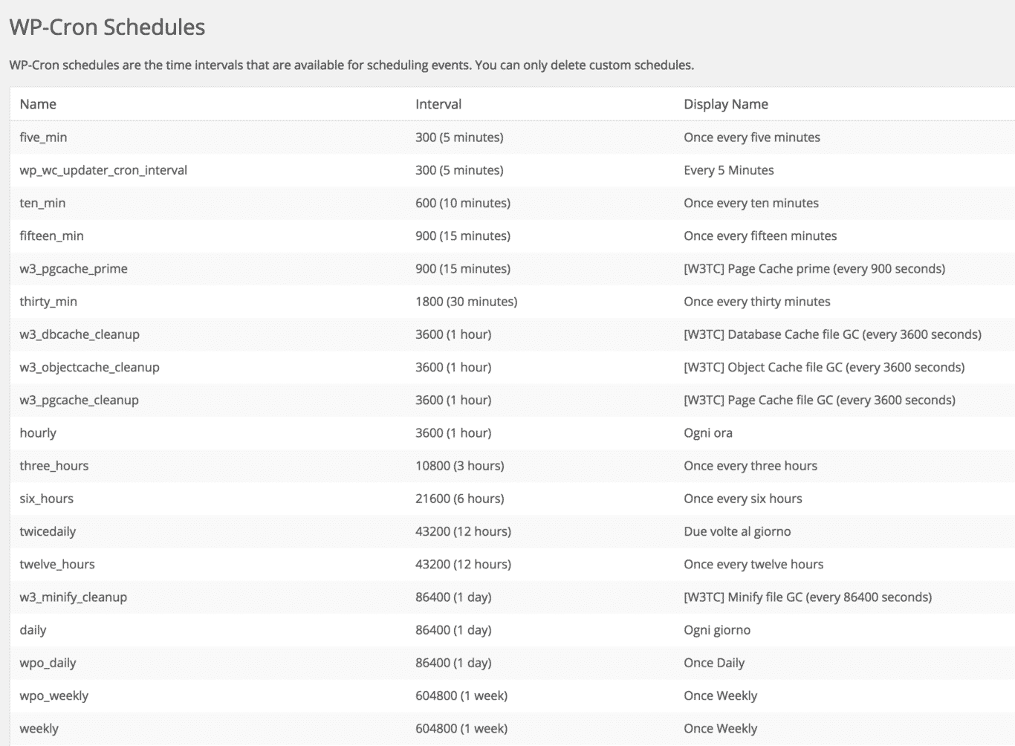Click the fifteen_min schedule name

[x=51, y=236]
